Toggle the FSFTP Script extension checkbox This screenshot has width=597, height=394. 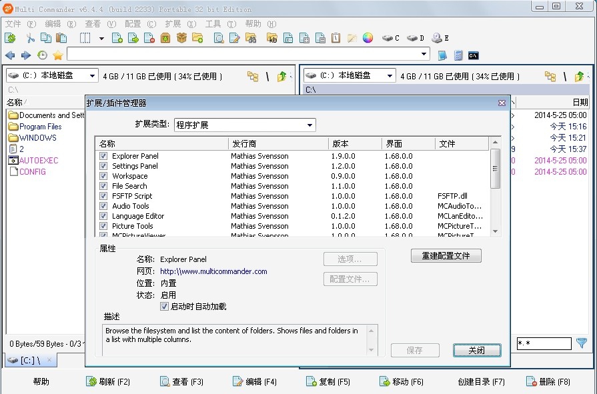103,196
